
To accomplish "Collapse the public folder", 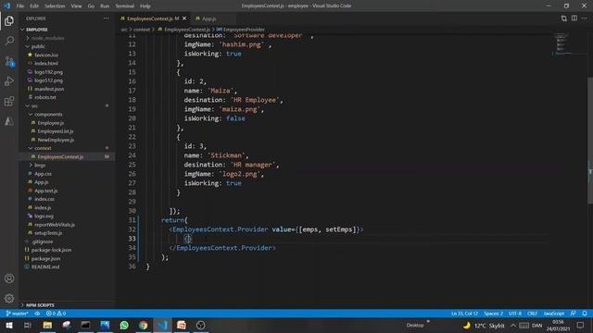I will coord(38,46).
